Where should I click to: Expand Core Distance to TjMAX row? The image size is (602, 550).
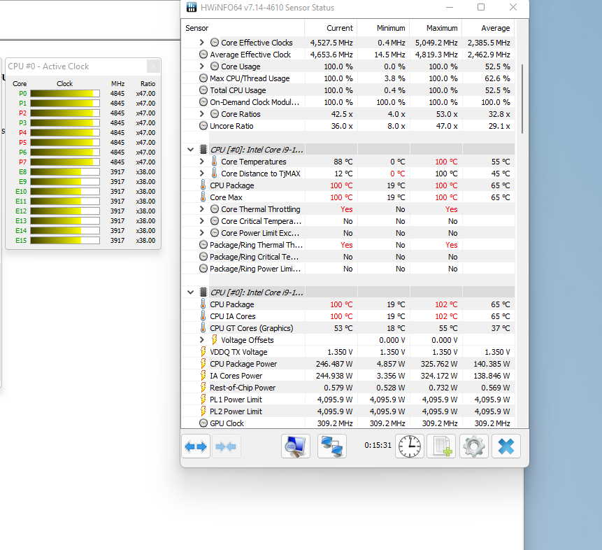(x=201, y=174)
